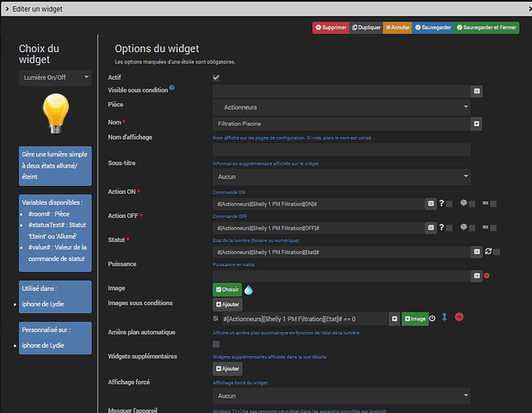The width and height of the screenshot is (532, 413).
Task: Click the power icon in condition row
Action: [x=432, y=318]
